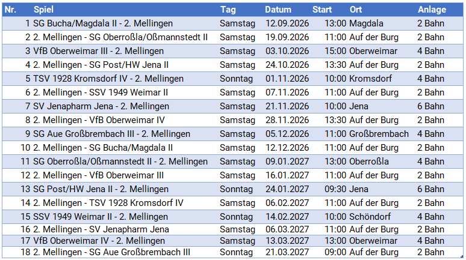Click the Start column header
This screenshot has height=260, width=466.
pos(322,10)
